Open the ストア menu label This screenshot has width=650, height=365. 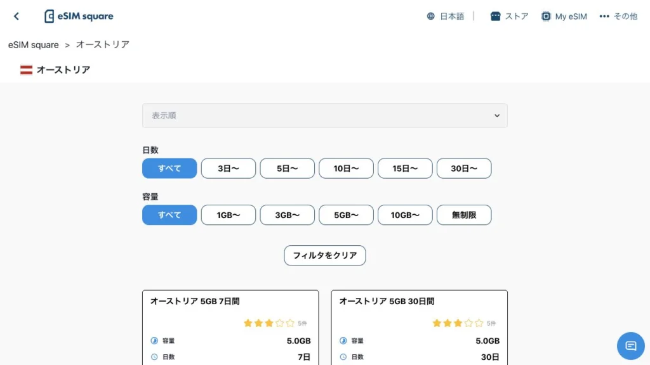pyautogui.click(x=517, y=16)
